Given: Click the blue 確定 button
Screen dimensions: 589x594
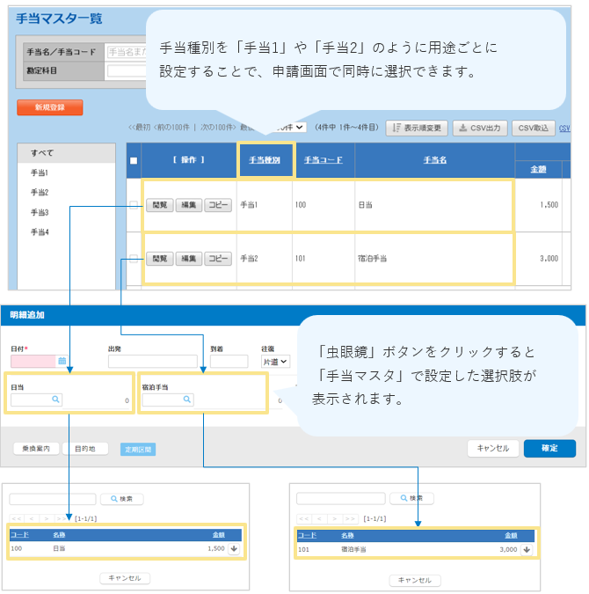Looking at the screenshot, I should [x=549, y=448].
